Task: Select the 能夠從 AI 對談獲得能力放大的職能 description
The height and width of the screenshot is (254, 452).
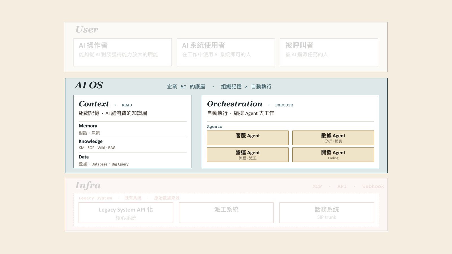Action: [118, 54]
